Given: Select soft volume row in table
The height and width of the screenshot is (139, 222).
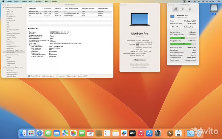Looking at the screenshot, I should 70,15.
